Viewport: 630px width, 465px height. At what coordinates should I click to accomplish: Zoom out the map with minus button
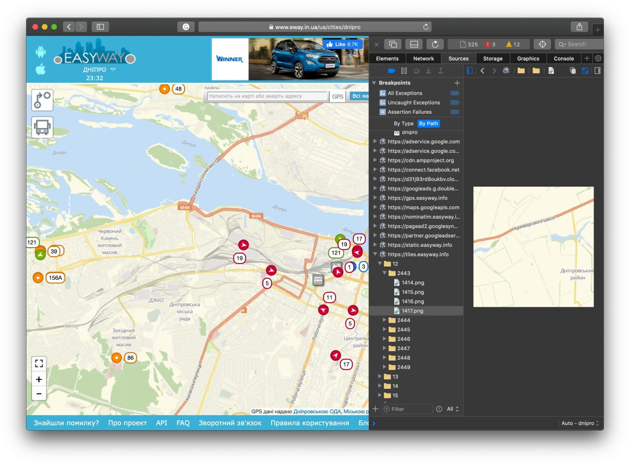click(x=39, y=393)
